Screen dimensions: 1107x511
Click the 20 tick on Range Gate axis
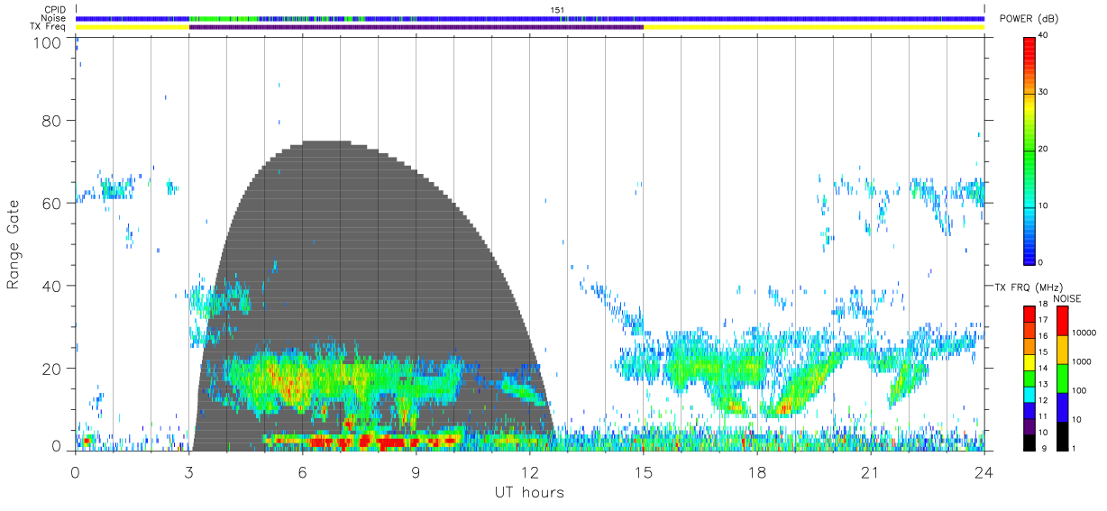[52, 369]
